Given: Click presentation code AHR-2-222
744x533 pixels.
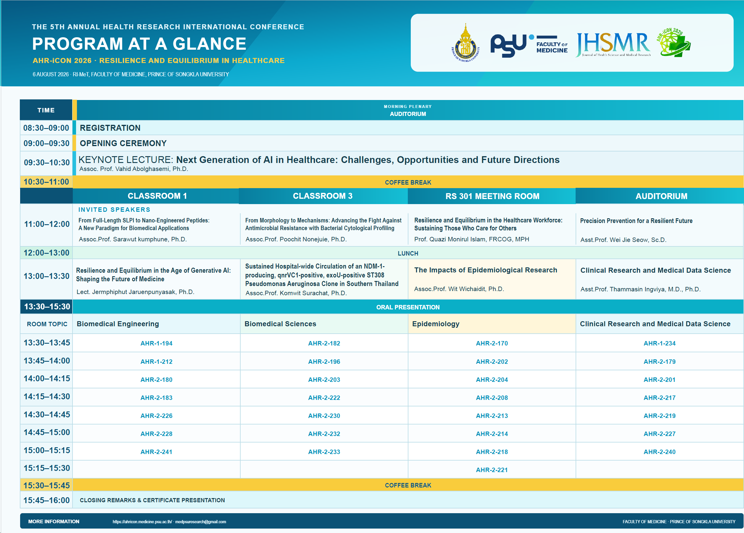Looking at the screenshot, I should [x=324, y=398].
